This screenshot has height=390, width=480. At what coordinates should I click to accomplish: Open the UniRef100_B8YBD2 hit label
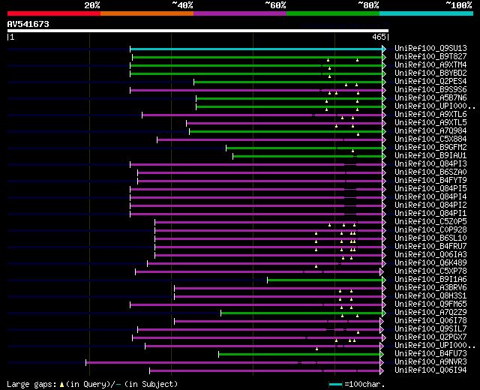[430, 73]
